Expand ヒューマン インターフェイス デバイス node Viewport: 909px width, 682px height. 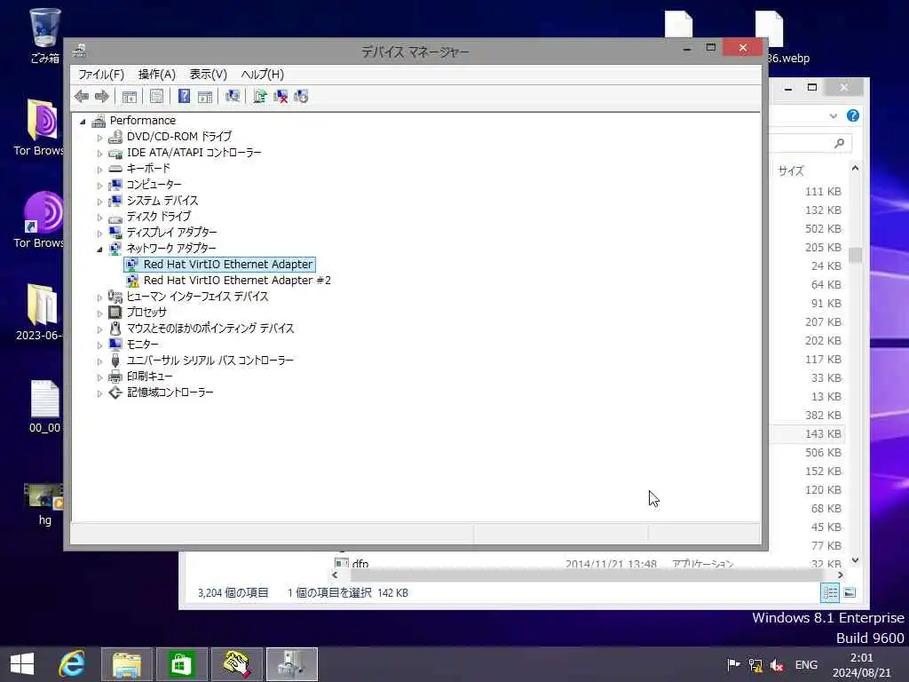(x=99, y=297)
